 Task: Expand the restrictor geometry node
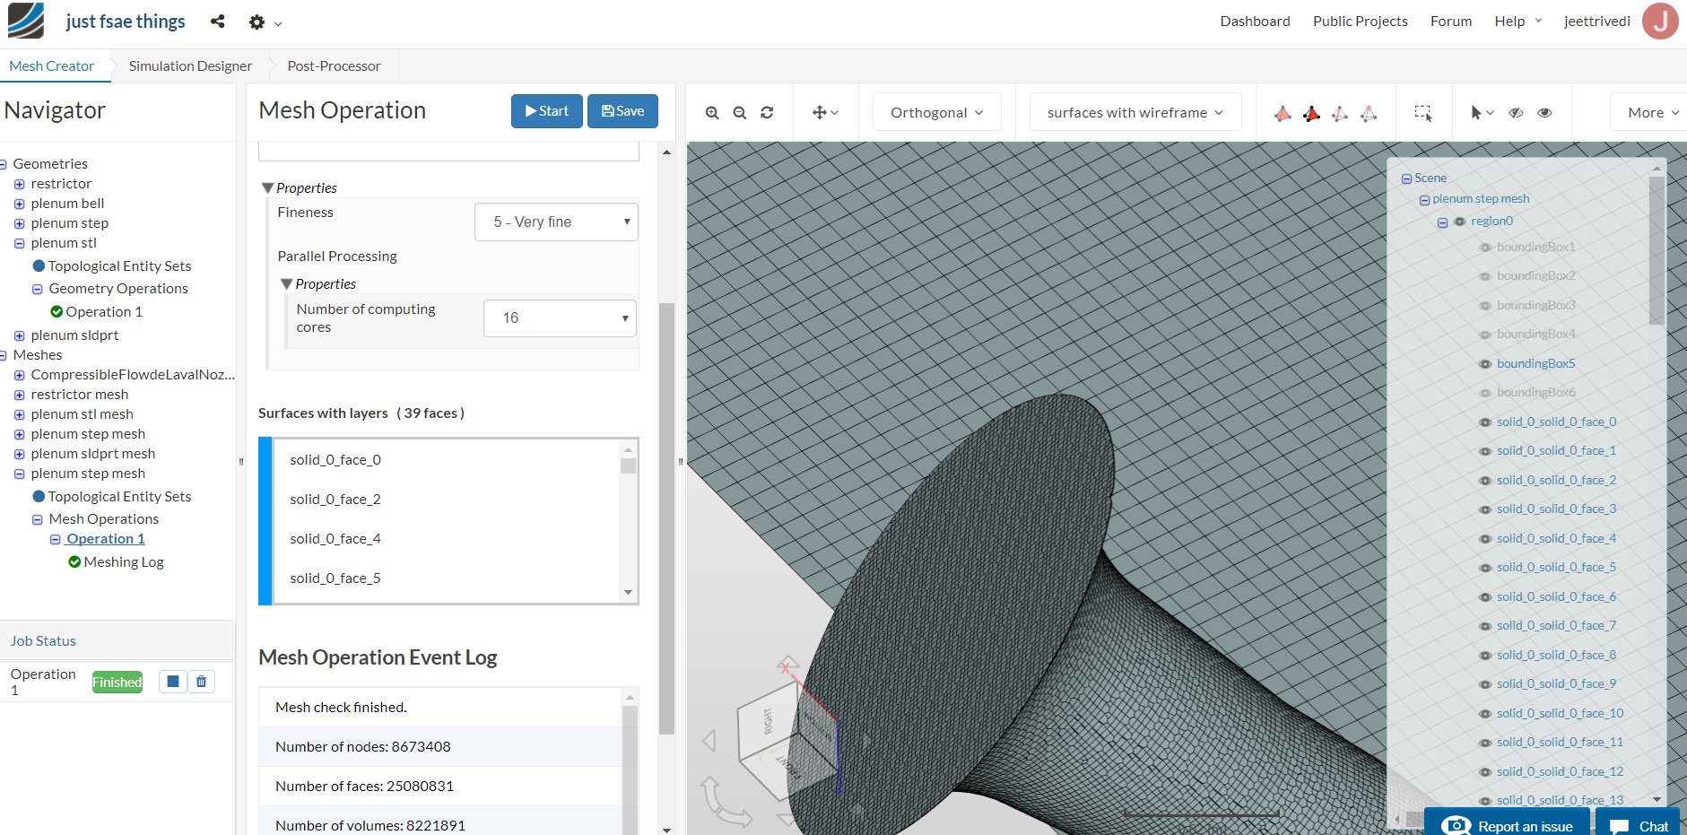tap(19, 184)
